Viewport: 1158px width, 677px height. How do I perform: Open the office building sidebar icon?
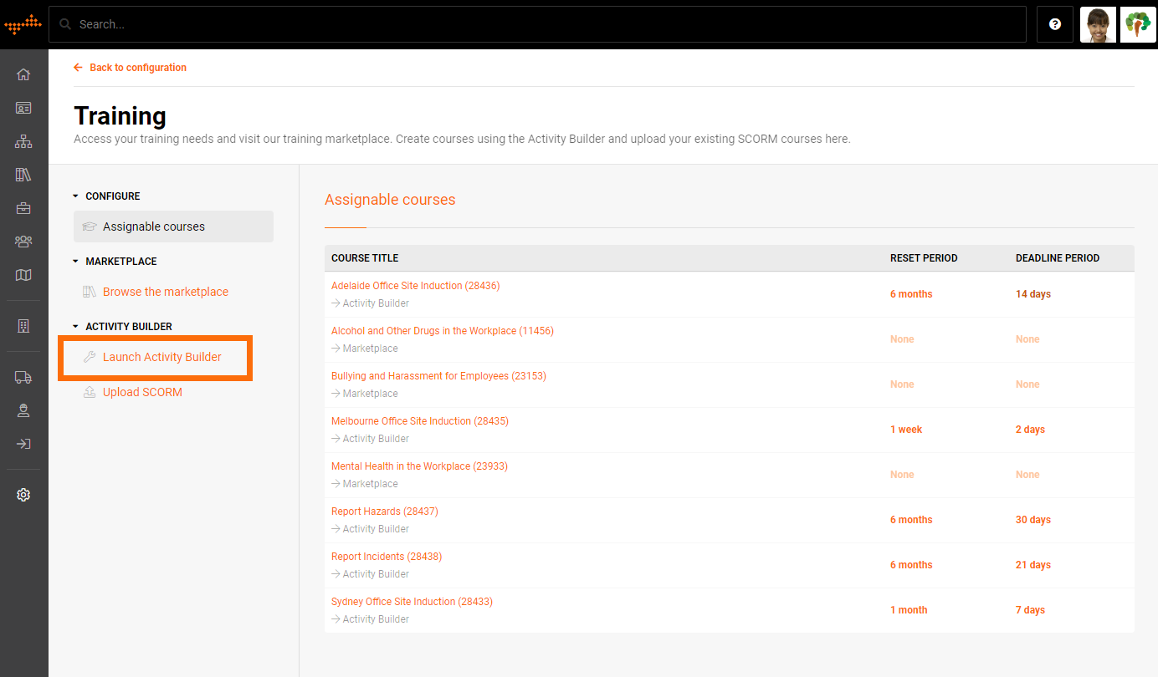tap(23, 326)
